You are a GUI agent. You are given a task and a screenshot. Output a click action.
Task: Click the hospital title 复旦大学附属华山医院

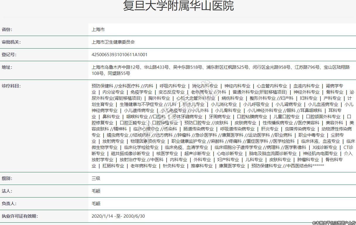coord(178,6)
